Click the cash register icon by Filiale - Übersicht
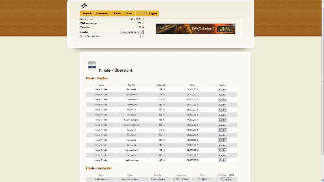324x182 pixels. point(92,66)
